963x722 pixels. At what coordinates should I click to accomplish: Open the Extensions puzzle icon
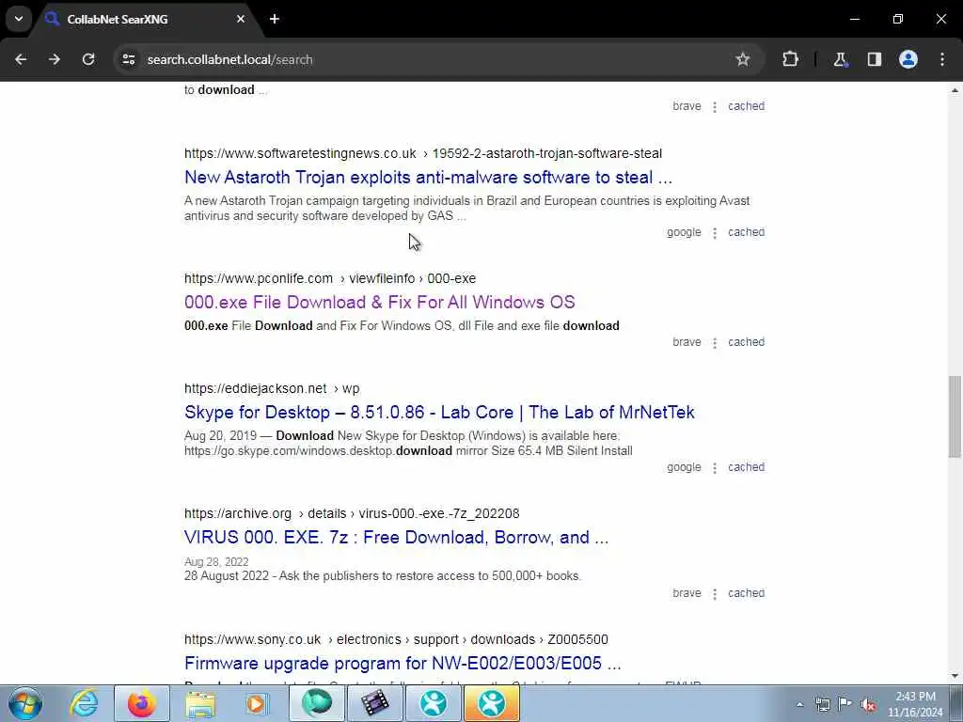coord(790,59)
